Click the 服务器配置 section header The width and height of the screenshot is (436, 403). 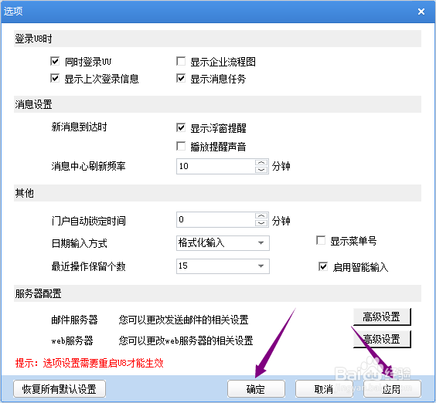pyautogui.click(x=217, y=293)
